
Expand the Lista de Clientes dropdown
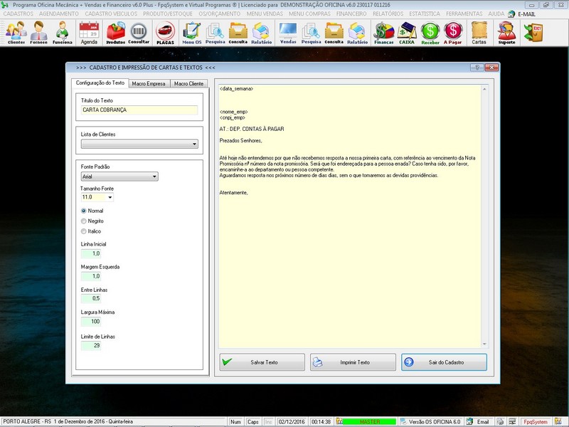194,144
